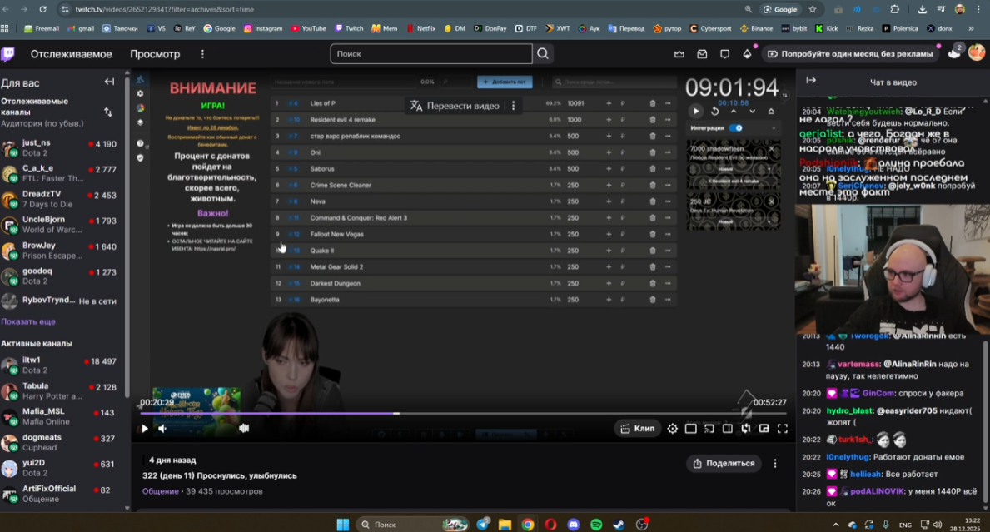This screenshot has height=532, width=990.
Task: Create a clip with Клип button
Action: click(x=637, y=429)
